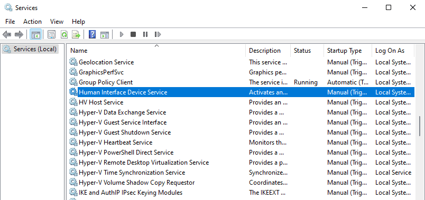Viewport: 425px width, 200px height.
Task: Maximize the Services window
Action: pyautogui.click(x=389, y=7)
